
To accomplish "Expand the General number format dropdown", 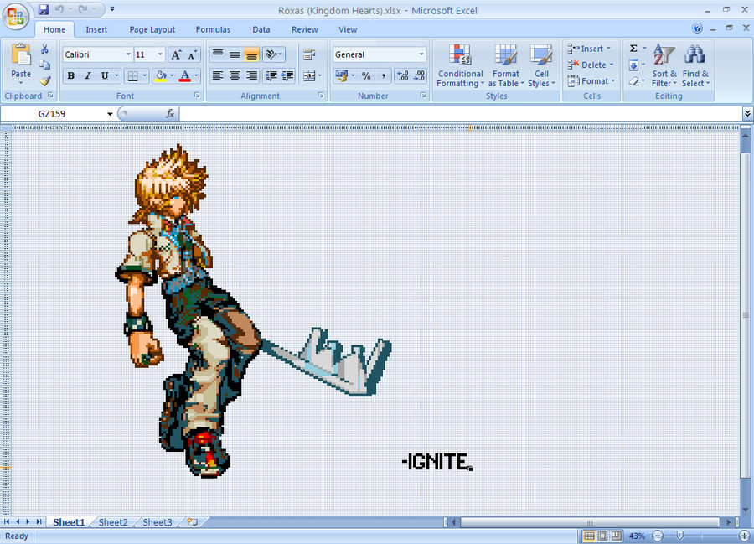I will (421, 54).
